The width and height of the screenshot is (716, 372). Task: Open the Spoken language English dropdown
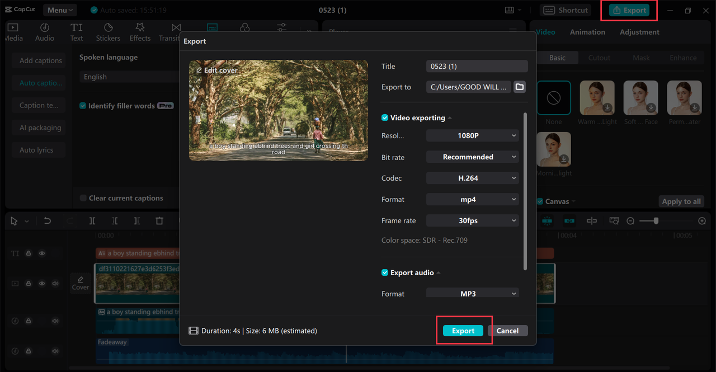pyautogui.click(x=130, y=77)
